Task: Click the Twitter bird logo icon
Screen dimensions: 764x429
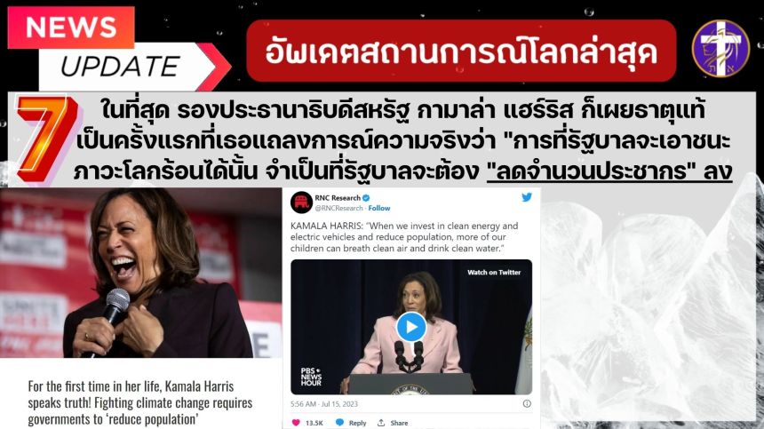Action: [527, 197]
